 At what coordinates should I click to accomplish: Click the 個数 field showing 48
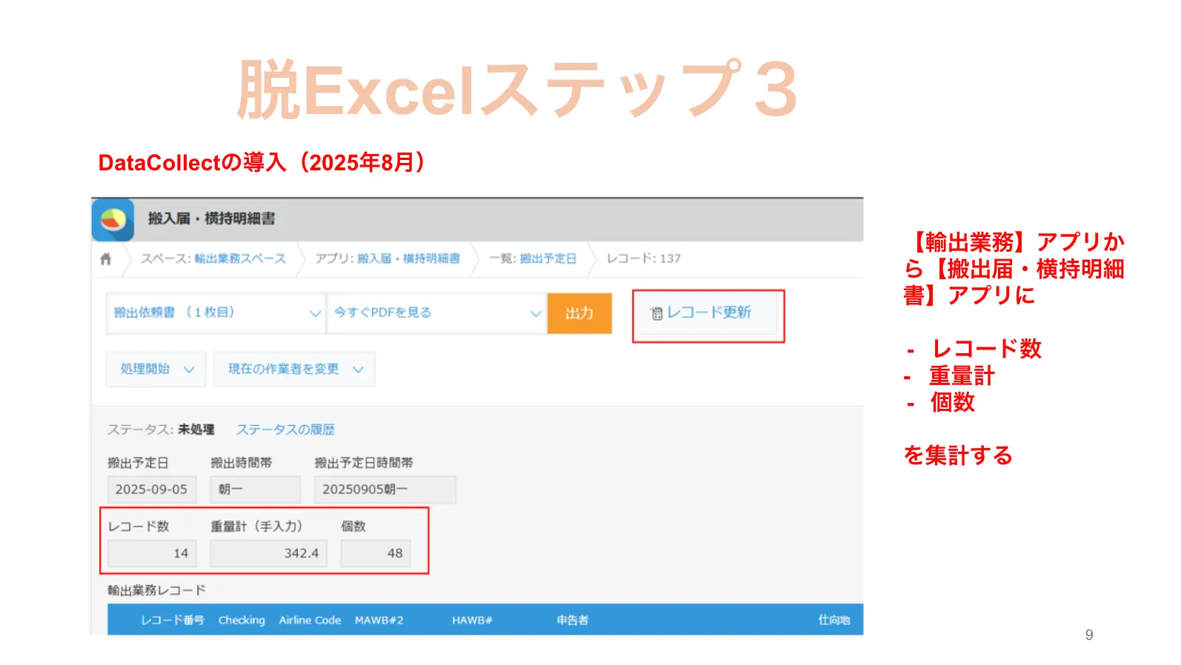click(x=375, y=553)
